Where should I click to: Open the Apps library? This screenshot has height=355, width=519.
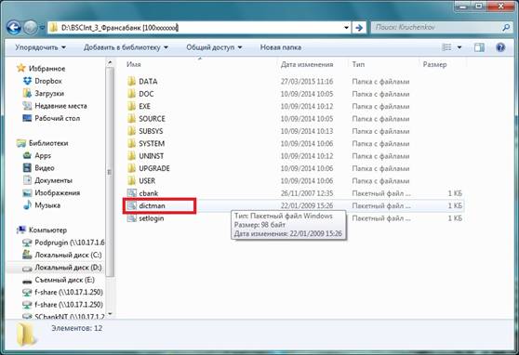43,155
